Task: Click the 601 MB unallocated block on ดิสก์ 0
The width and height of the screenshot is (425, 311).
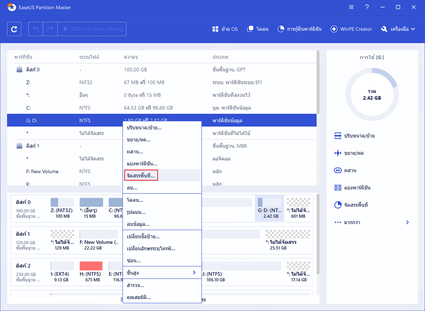Action: [x=298, y=208]
